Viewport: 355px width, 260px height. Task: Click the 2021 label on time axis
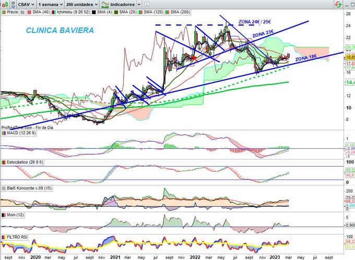[x=115, y=257]
